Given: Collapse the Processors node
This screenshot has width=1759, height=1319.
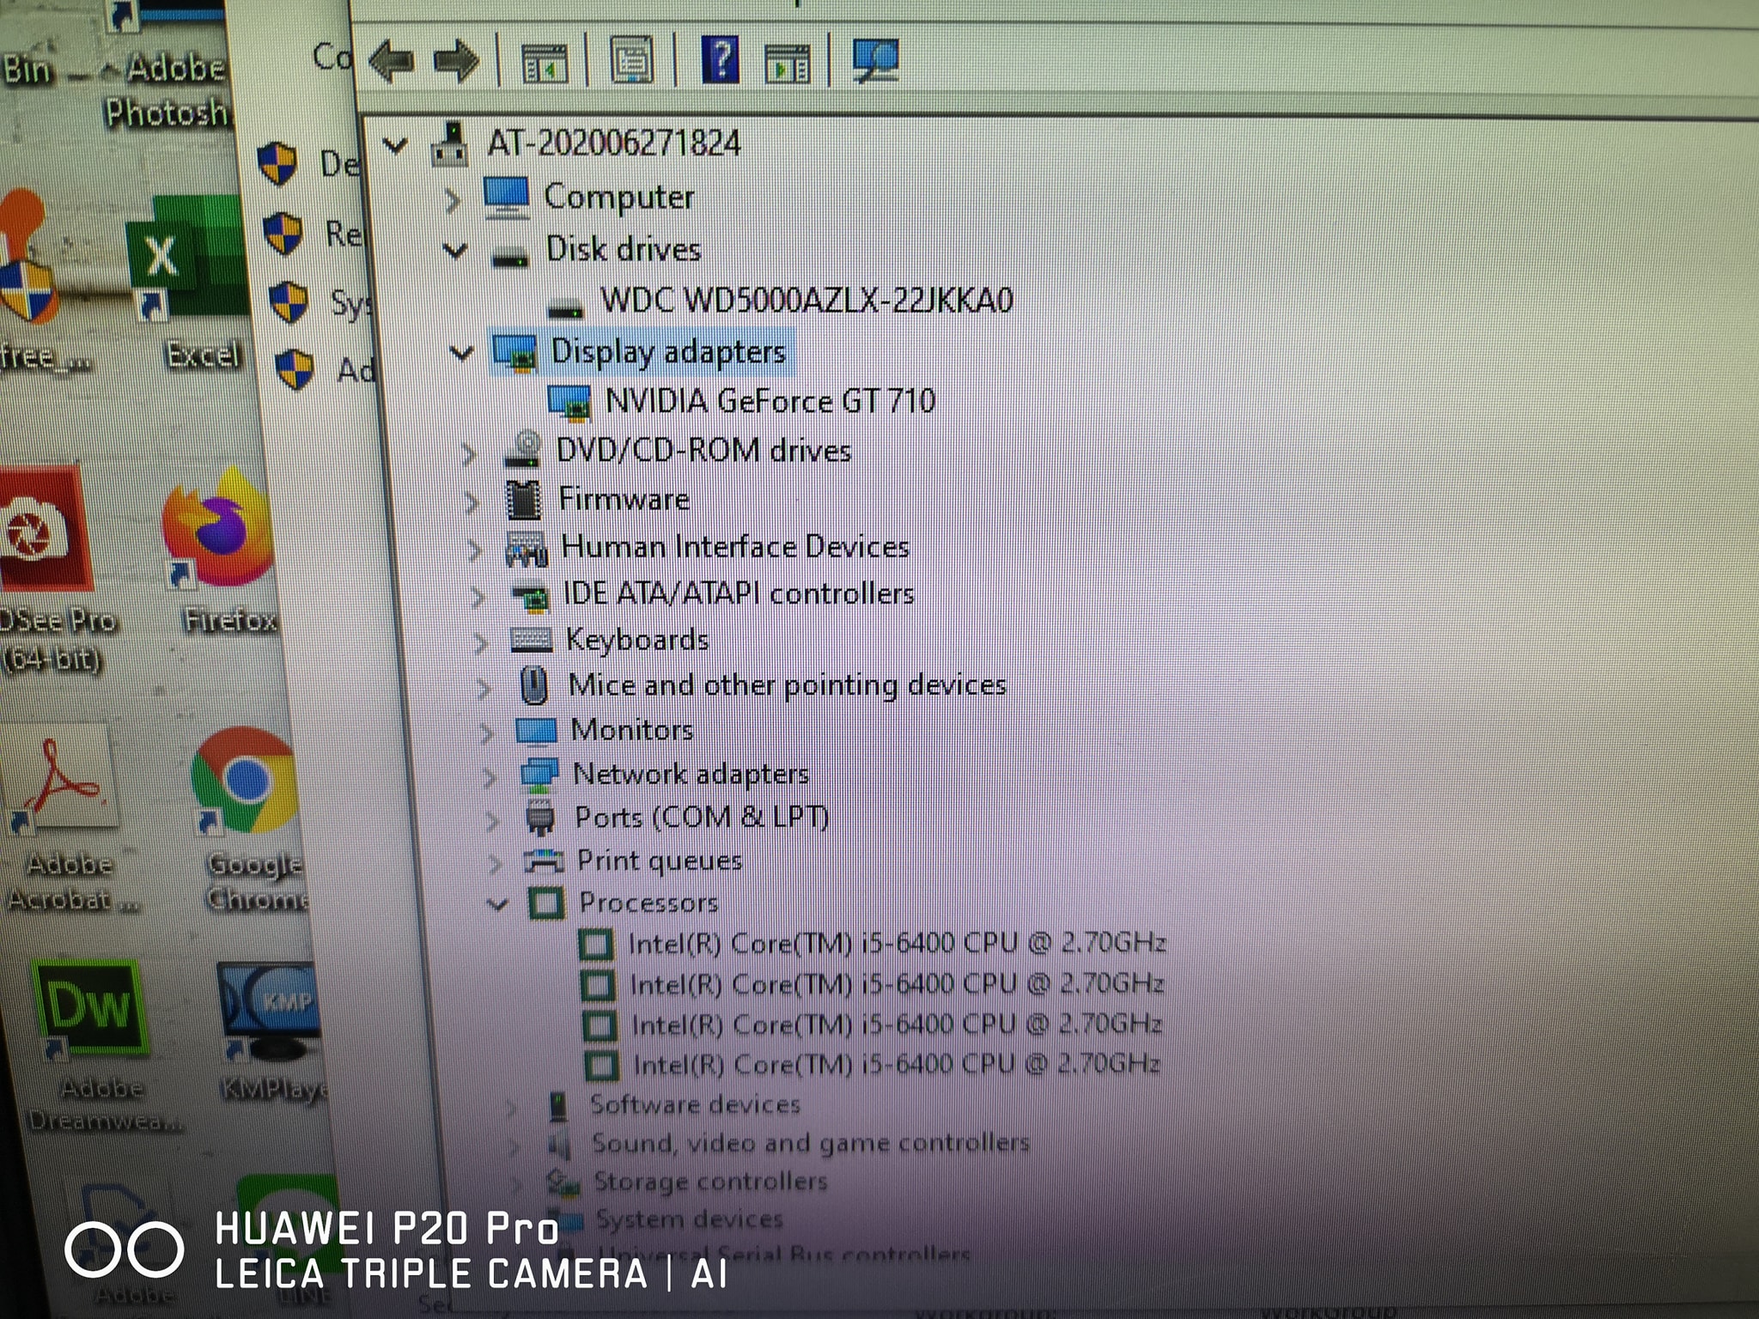Looking at the screenshot, I should tap(496, 903).
